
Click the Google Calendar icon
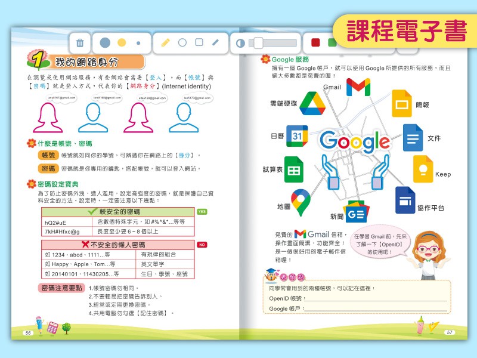coord(297,136)
